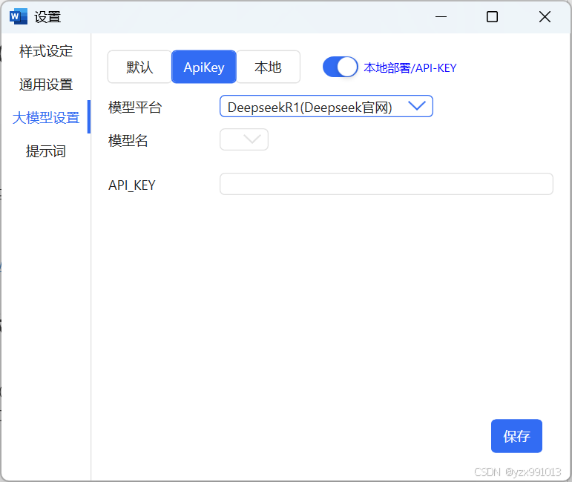Viewport: 572px width, 482px height.
Task: Maximize the 设置 window
Action: [492, 17]
